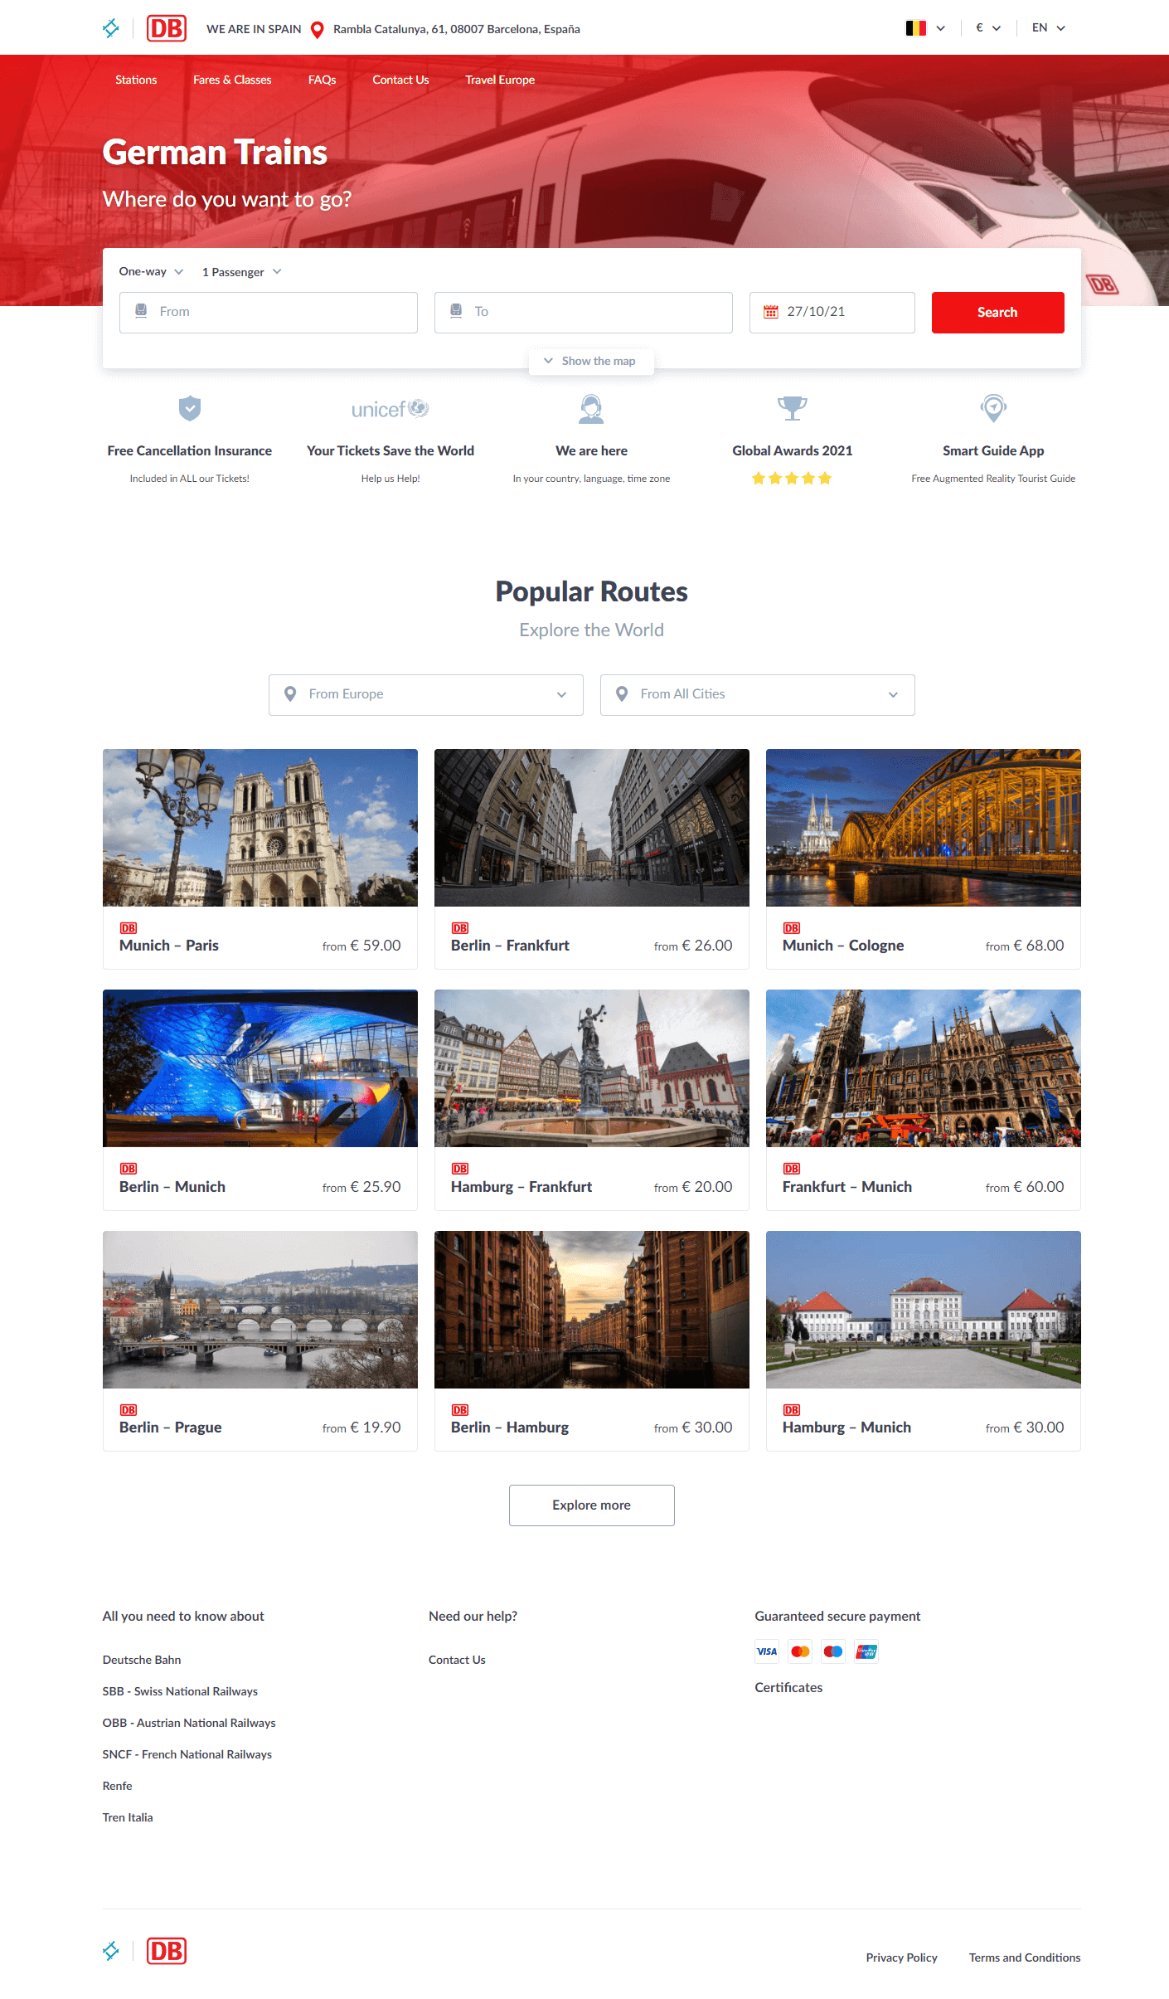Click the unicef logo icon
Image resolution: width=1169 pixels, height=1999 pixels.
coord(390,409)
